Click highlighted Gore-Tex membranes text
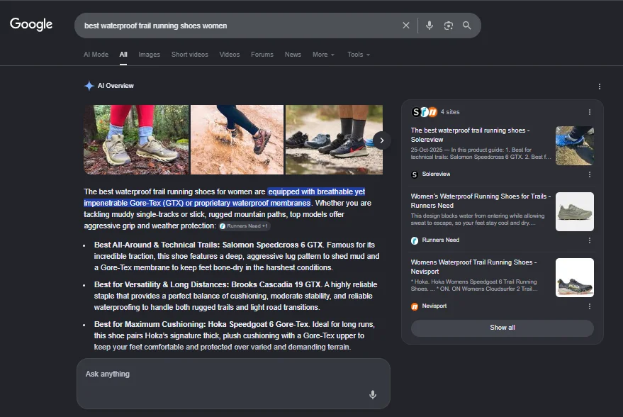 [x=224, y=197]
